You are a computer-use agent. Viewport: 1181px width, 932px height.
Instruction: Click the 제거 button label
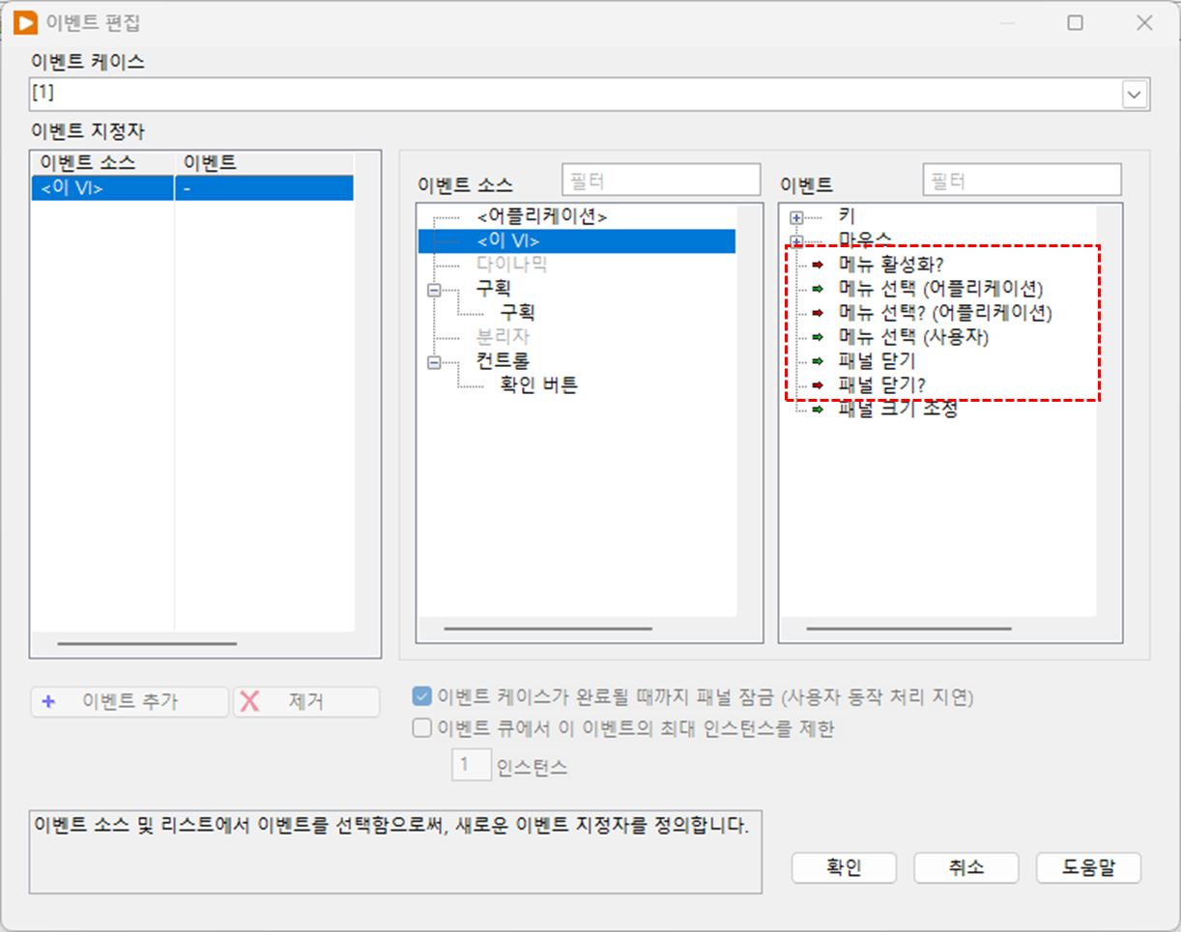point(305,702)
